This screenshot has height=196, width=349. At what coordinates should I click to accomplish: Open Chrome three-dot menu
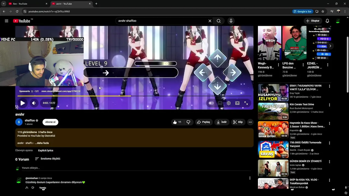[345, 11]
